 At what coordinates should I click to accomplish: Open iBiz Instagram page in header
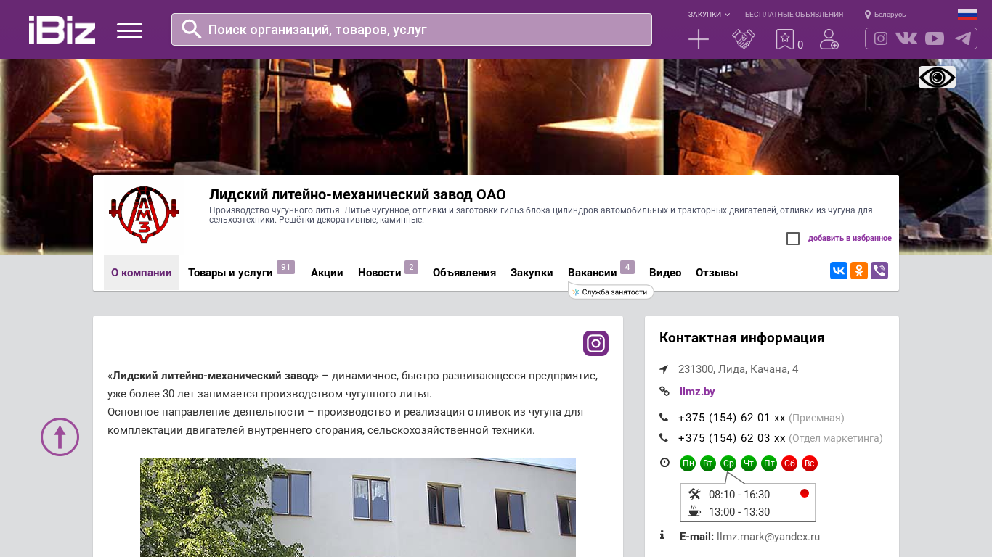coord(881,38)
